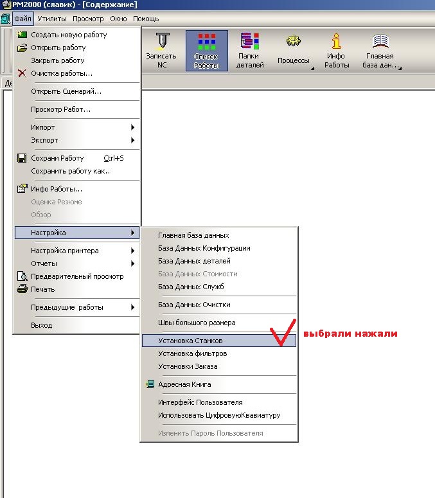435x498 pixels.
Task: Select База Данных Конфигурации entry
Action: coord(218,248)
